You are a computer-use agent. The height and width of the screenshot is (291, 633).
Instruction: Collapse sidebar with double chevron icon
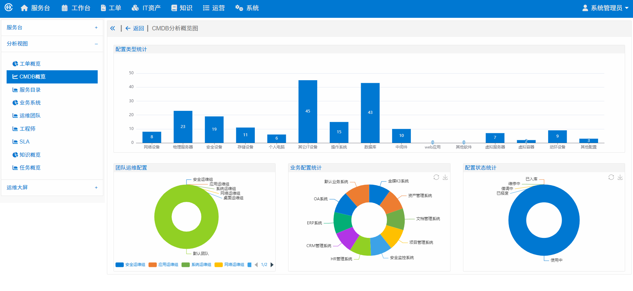tap(113, 28)
